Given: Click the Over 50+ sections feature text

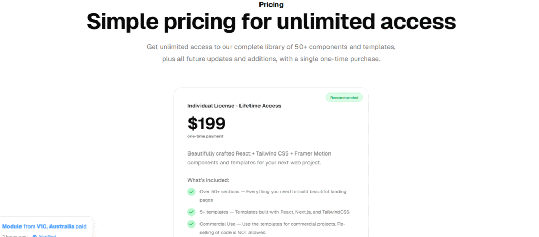Looking at the screenshot, I should [x=273, y=192].
